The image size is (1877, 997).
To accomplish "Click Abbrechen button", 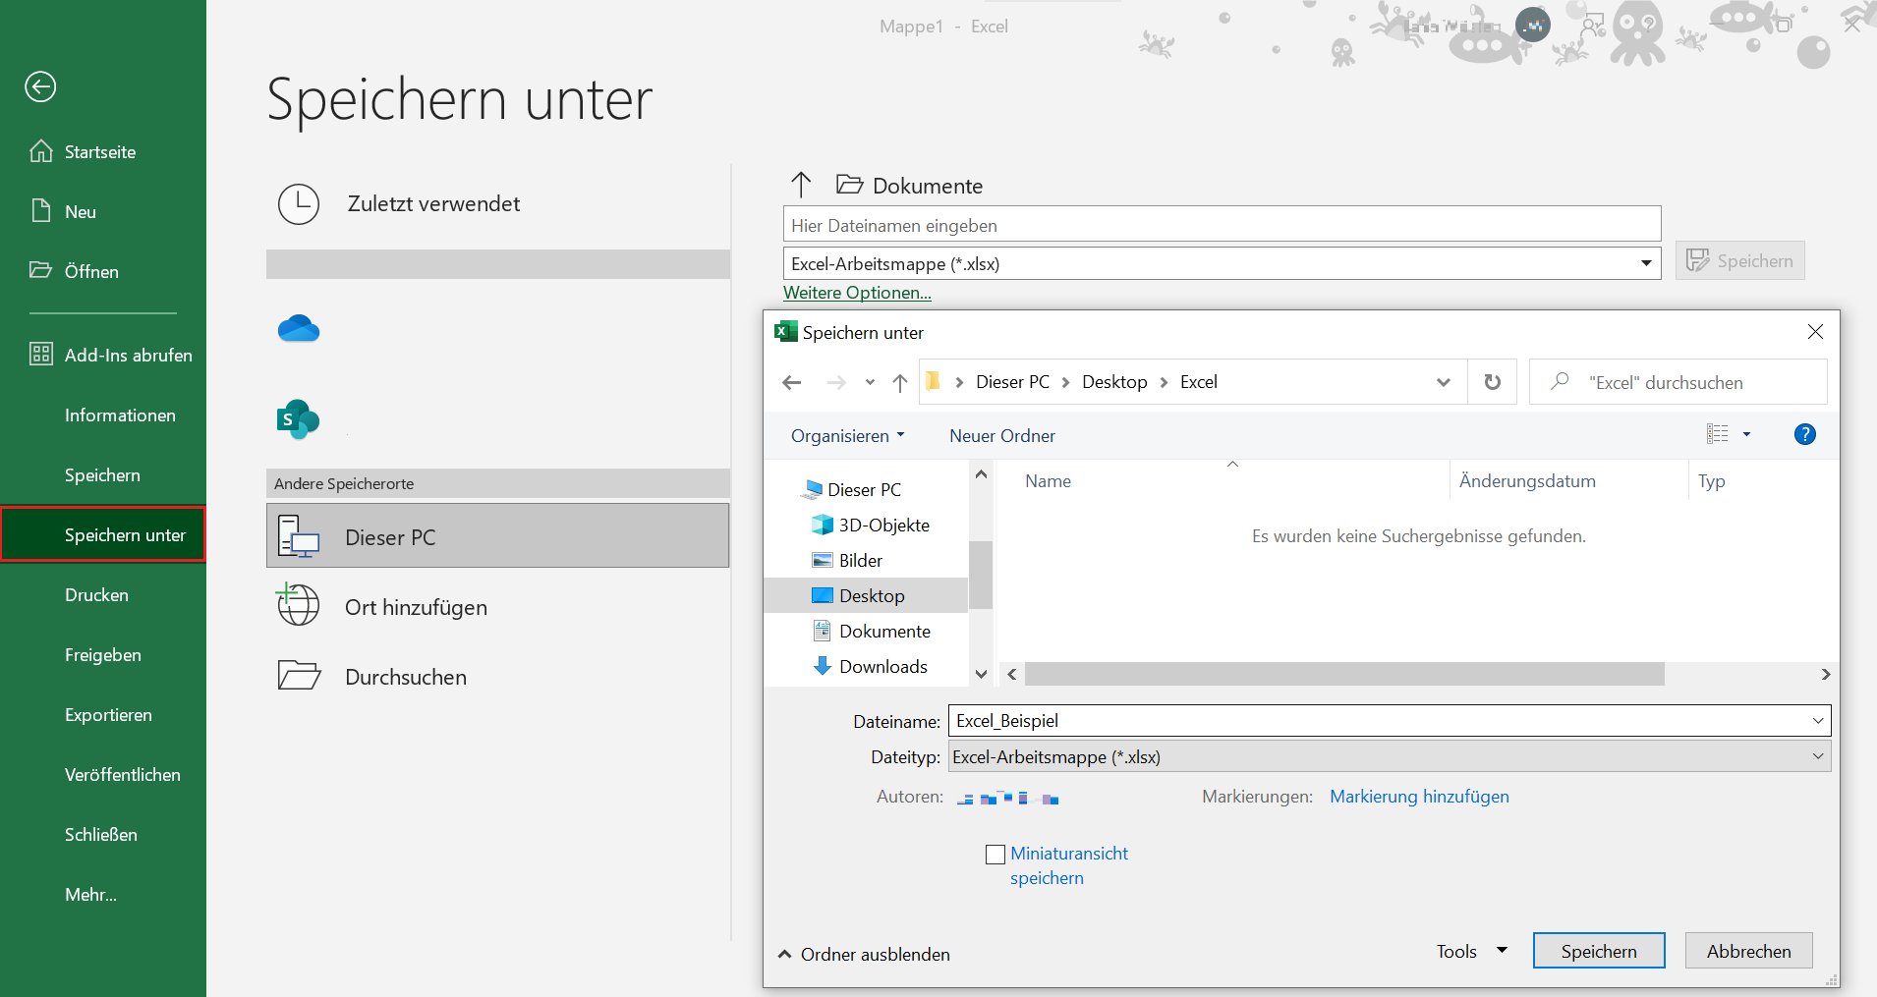I will [1748, 951].
